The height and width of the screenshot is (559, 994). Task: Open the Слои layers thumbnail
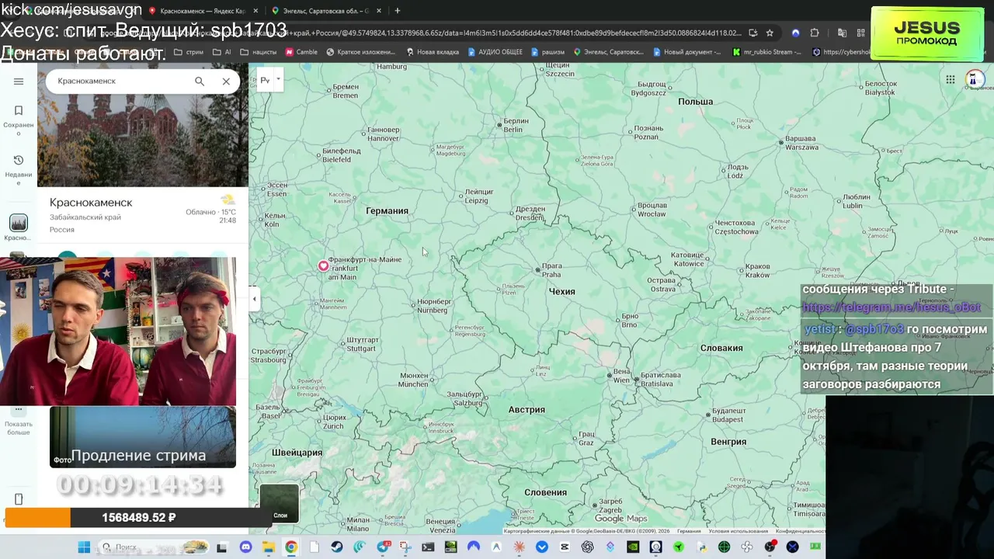(x=280, y=502)
